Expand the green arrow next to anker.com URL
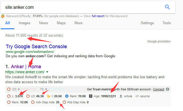 click(x=47, y=72)
